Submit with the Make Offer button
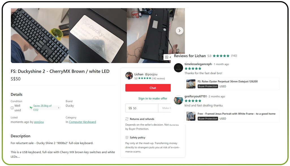The height and width of the screenshot is (166, 290). (165, 108)
